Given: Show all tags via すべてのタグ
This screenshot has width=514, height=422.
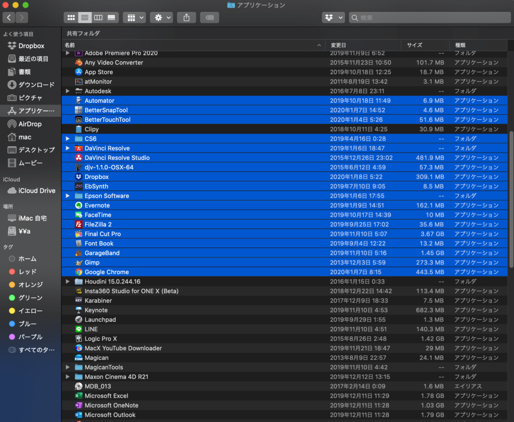Looking at the screenshot, I should [31, 350].
